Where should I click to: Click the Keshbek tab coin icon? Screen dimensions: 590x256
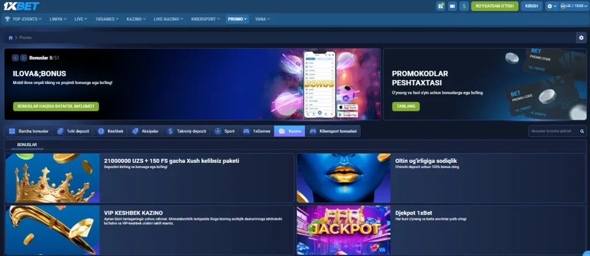point(101,131)
